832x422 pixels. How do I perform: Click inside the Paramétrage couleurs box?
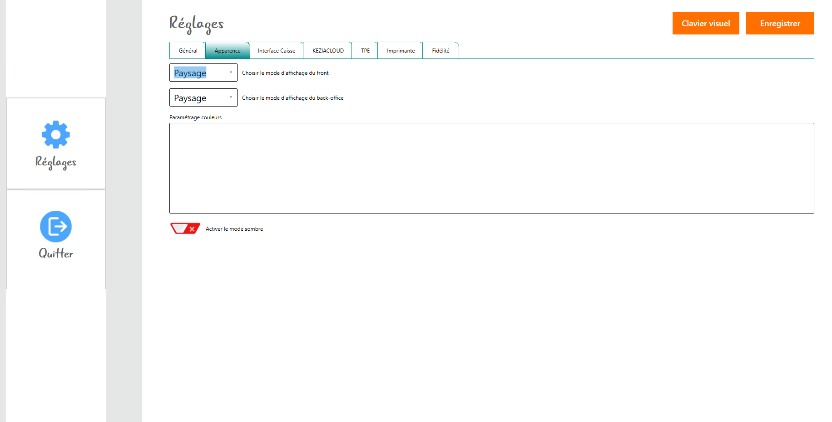[x=491, y=168]
